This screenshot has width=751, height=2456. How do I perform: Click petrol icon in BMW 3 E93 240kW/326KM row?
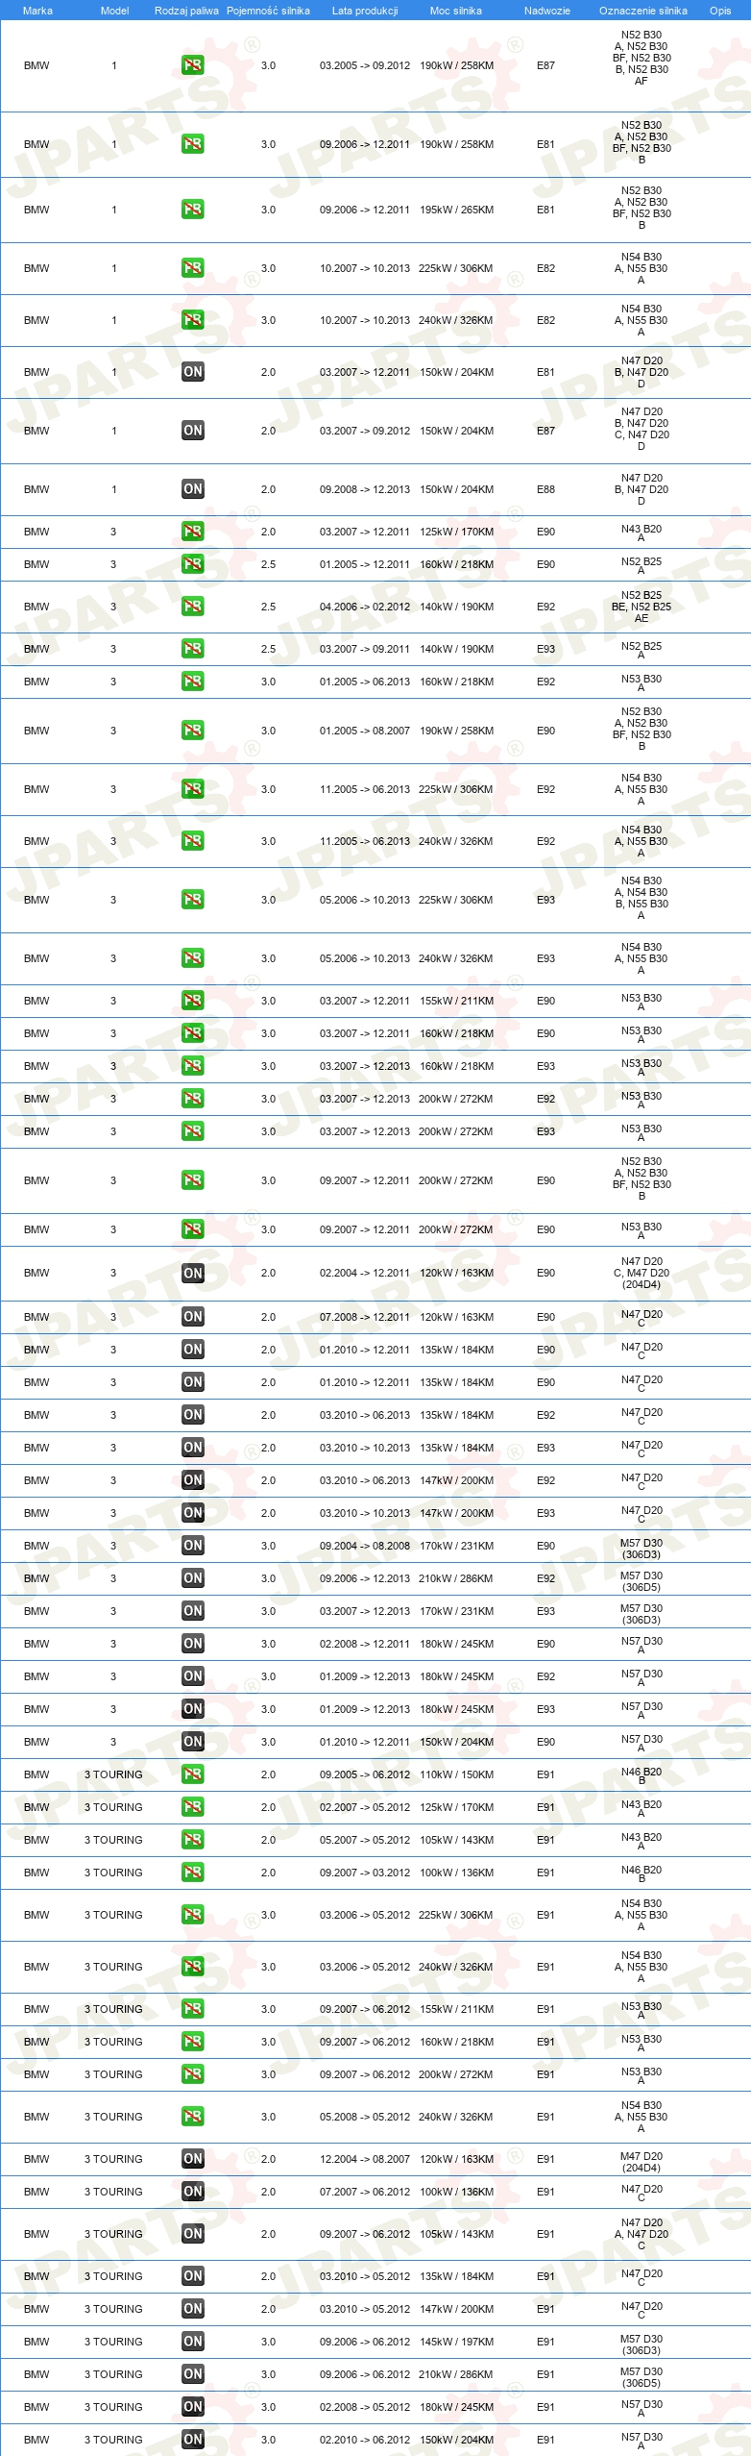[193, 958]
